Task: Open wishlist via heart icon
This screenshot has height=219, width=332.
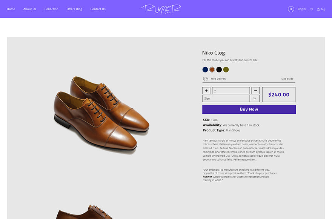Action: (312, 9)
